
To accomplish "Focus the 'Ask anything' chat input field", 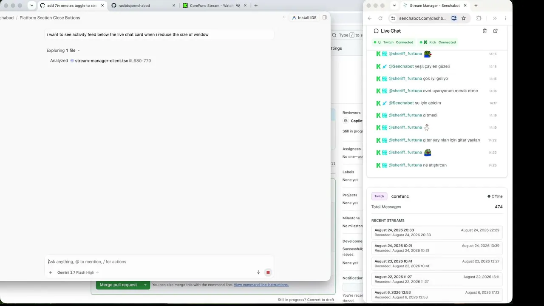I will [159, 262].
